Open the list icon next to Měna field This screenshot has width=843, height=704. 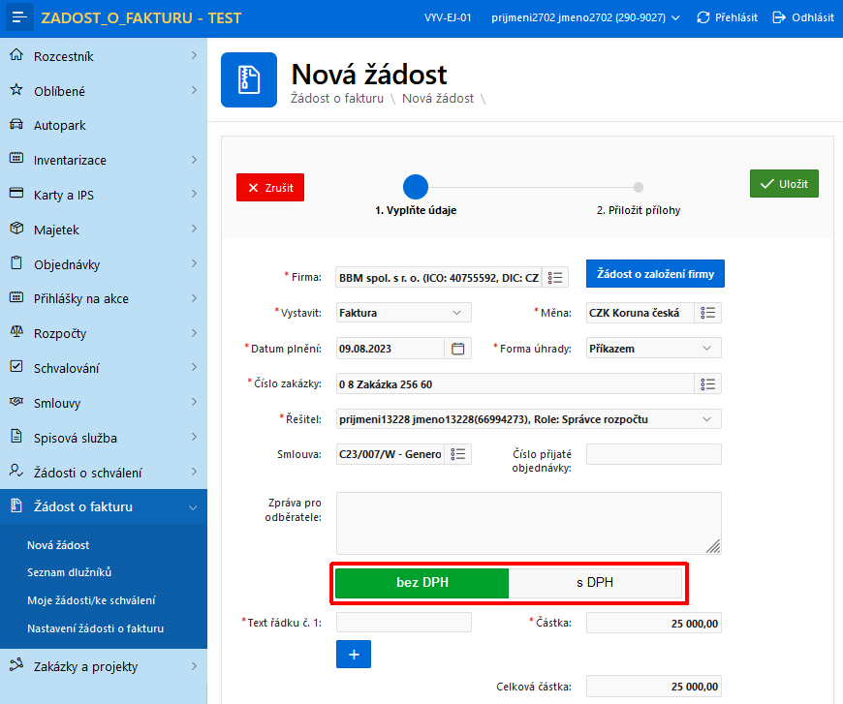[x=707, y=313]
